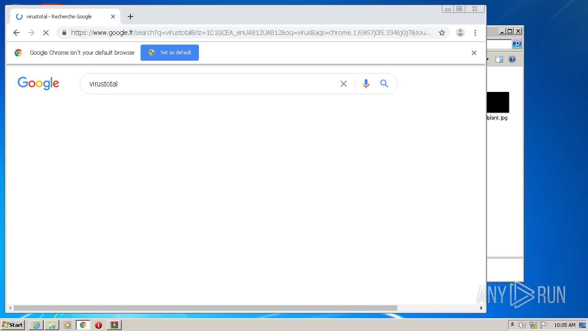The height and width of the screenshot is (331, 588).
Task: Go back to the previous page
Action: [17, 33]
